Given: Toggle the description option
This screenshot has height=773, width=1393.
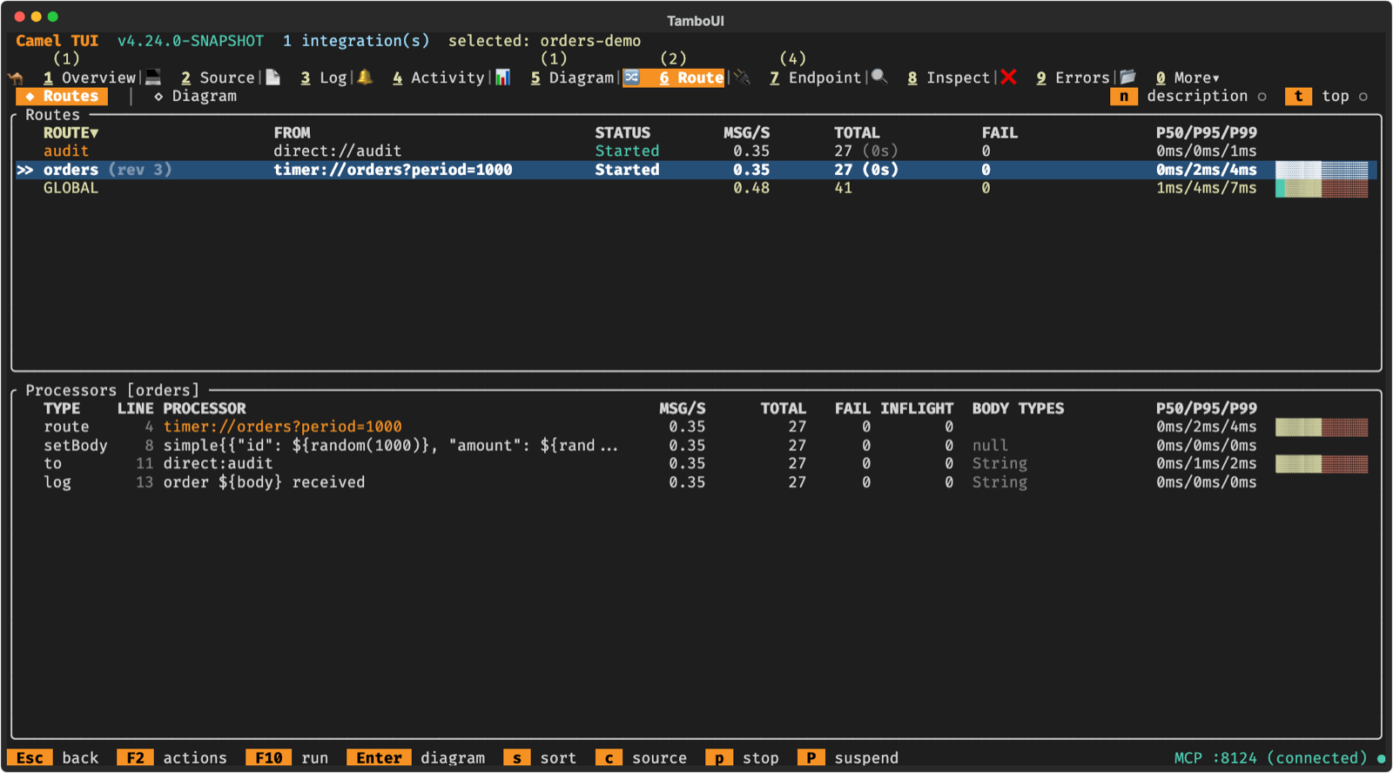Looking at the screenshot, I should [1206, 96].
